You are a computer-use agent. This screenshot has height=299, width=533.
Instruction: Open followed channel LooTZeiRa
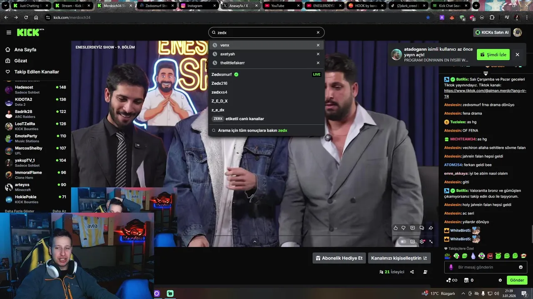coord(35,126)
